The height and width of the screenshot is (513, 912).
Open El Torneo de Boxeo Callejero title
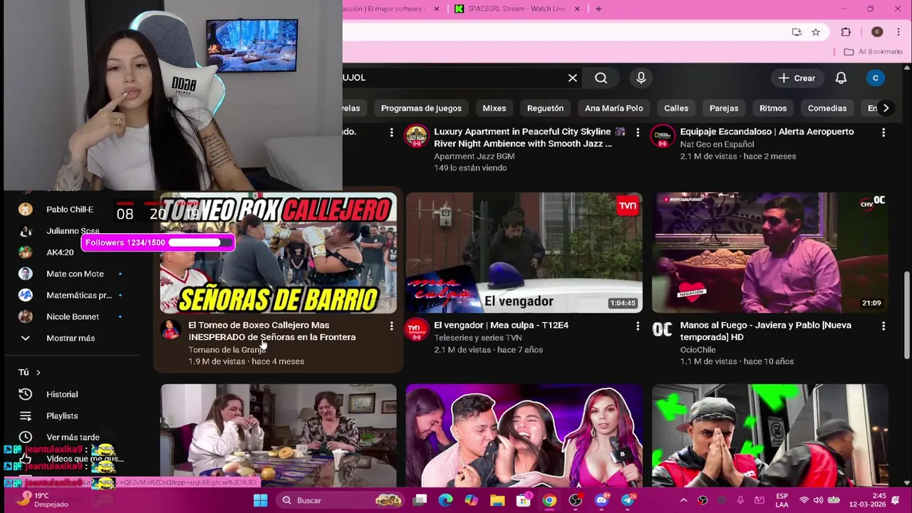click(272, 331)
